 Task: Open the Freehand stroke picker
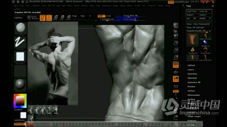pyautogui.click(x=20, y=42)
